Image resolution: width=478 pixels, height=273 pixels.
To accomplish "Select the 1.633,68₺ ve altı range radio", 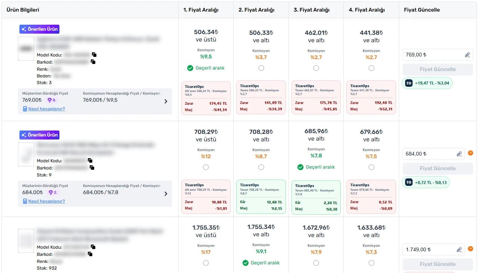I will [371, 263].
